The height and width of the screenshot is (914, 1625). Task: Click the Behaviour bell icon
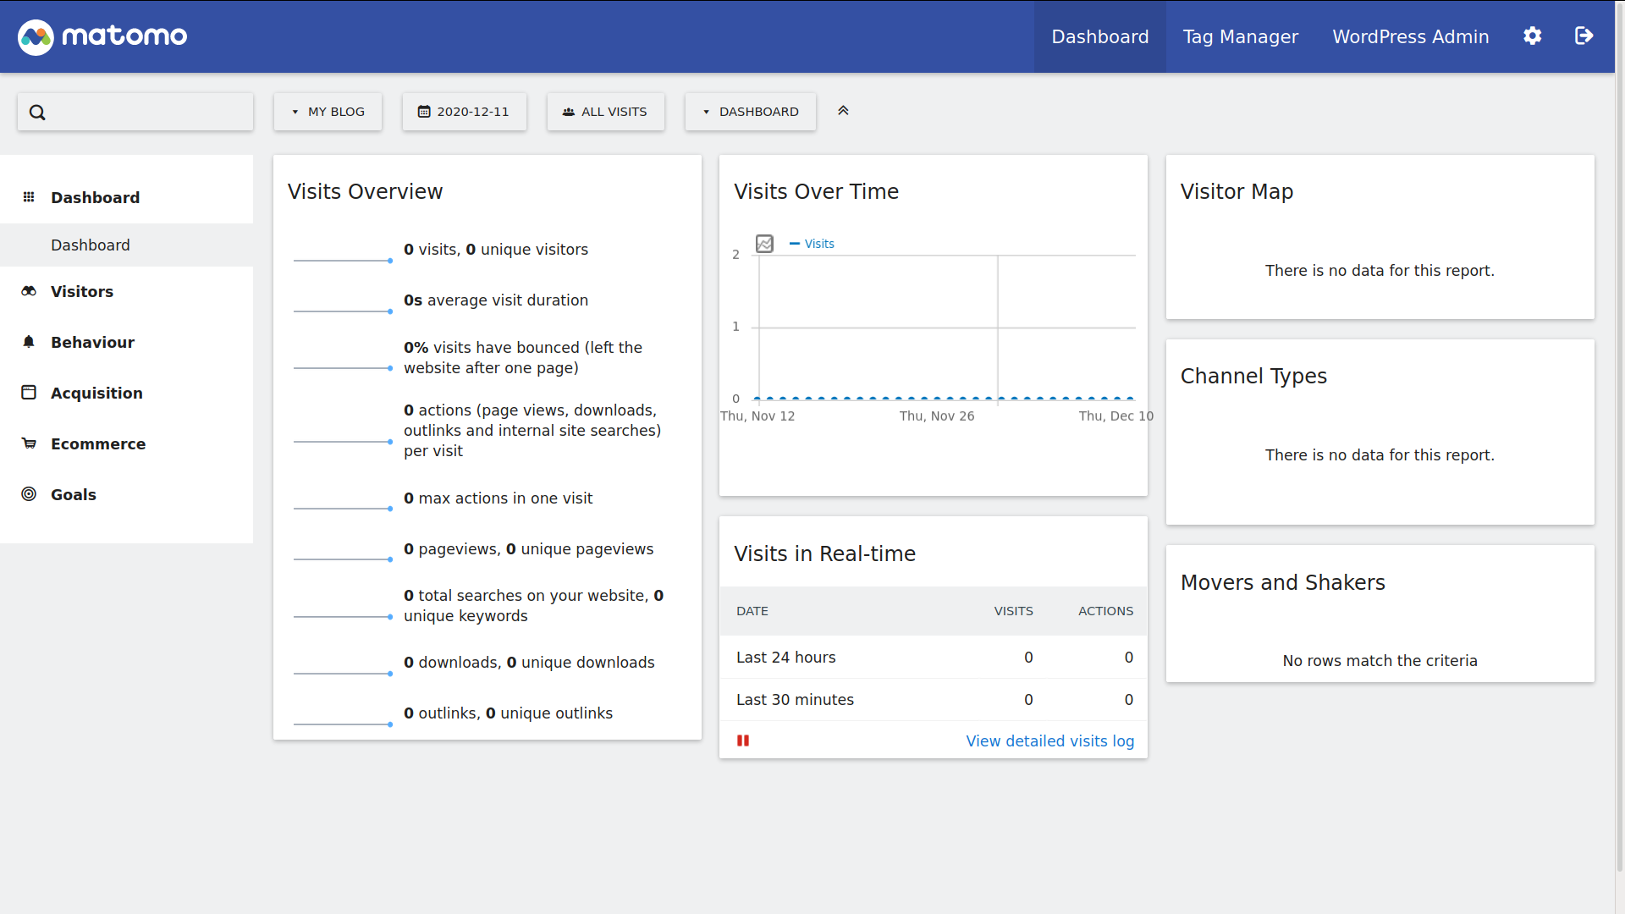29,342
